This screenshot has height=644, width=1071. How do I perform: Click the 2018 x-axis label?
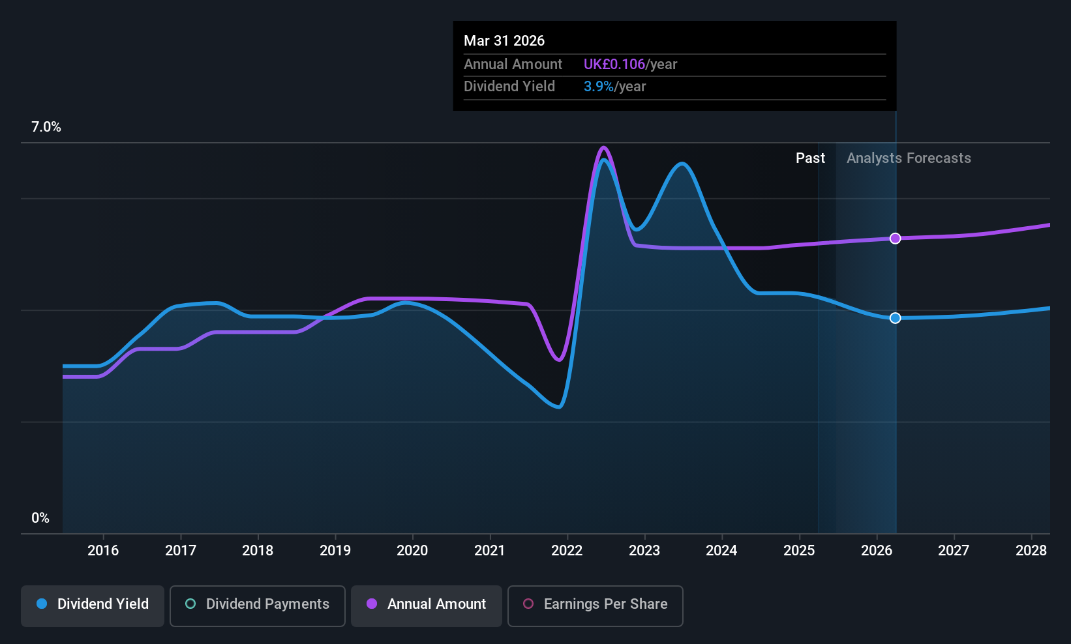point(258,551)
